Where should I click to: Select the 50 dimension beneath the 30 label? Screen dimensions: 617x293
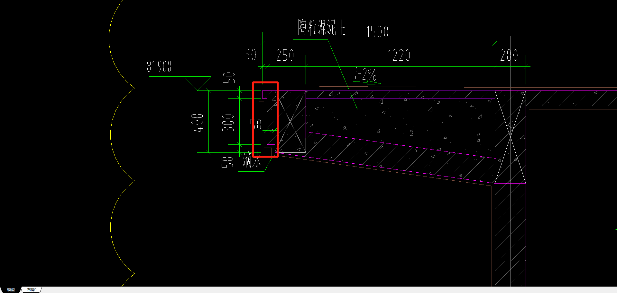coord(229,78)
